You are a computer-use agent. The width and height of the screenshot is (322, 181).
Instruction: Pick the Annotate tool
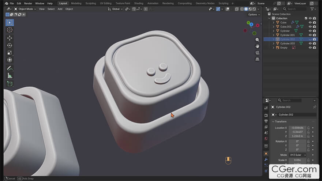tap(10, 68)
